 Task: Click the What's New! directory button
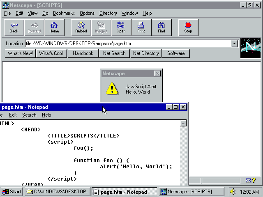click(20, 53)
